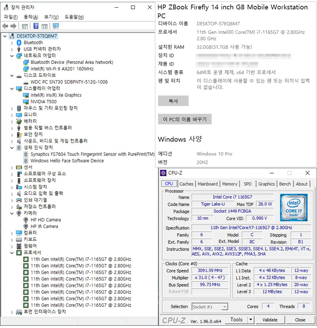Select the Intel Wi-Fi 6 AX201 adapter icon
The image size is (317, 328).
26,69
